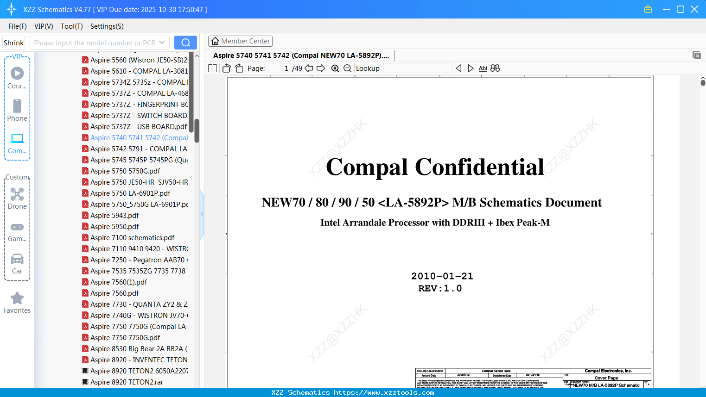
Task: Open Aspire 8920 - INVENTEC TETON file
Action: click(135, 360)
